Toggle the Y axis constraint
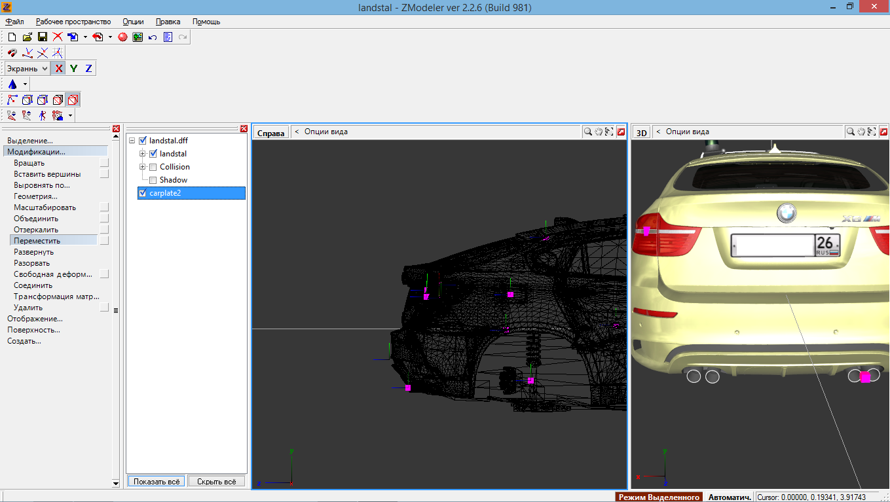Viewport: 890px width, 502px height. coord(73,69)
